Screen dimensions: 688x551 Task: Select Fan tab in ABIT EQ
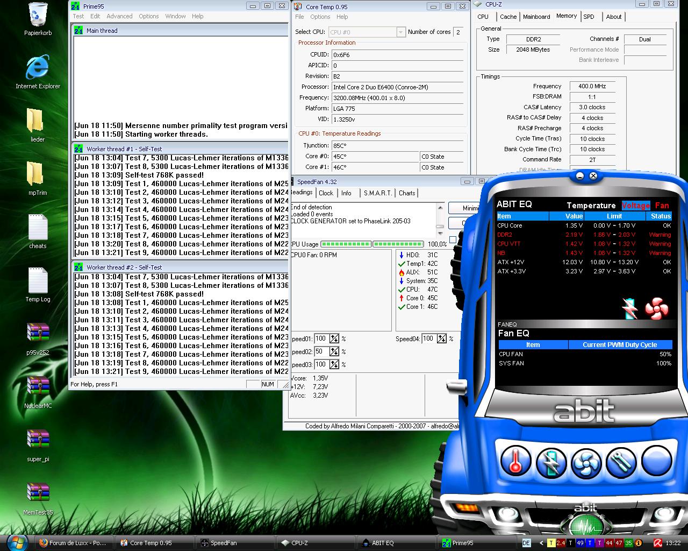click(x=662, y=205)
